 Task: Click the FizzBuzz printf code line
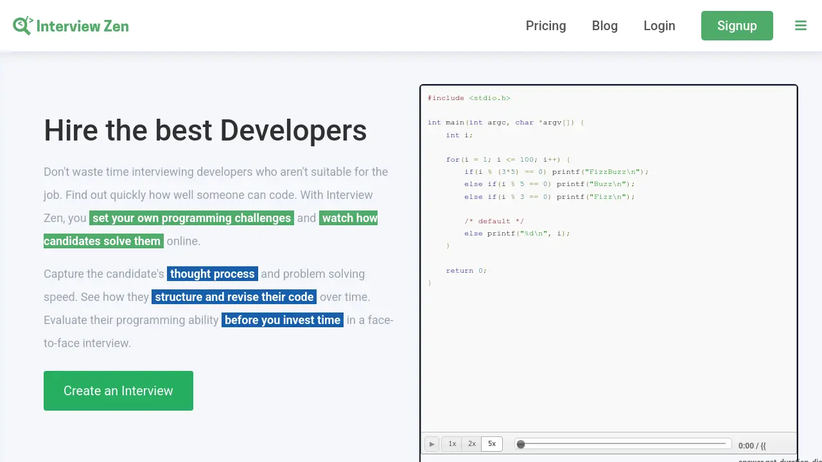tap(557, 172)
